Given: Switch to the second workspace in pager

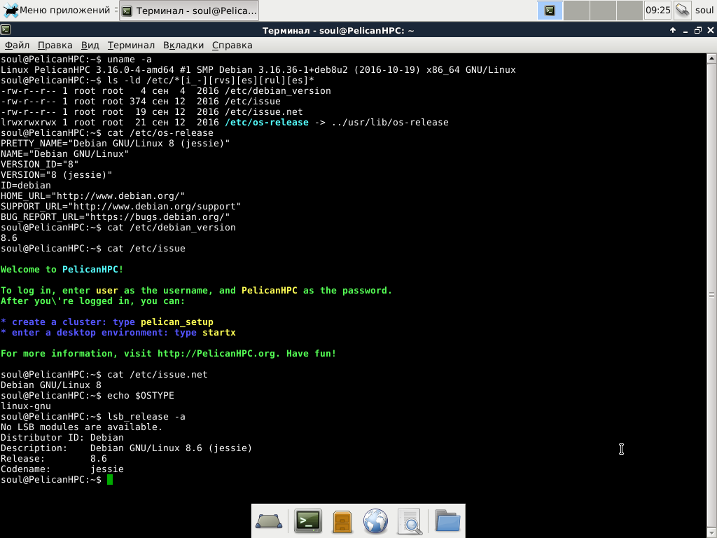Looking at the screenshot, I should click(x=576, y=11).
